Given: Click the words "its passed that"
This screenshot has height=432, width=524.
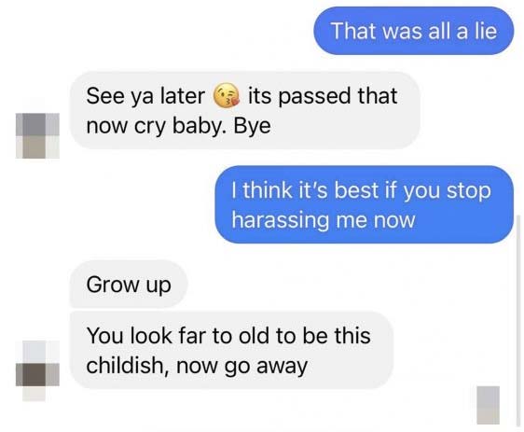Looking at the screenshot, I should pyautogui.click(x=323, y=97).
